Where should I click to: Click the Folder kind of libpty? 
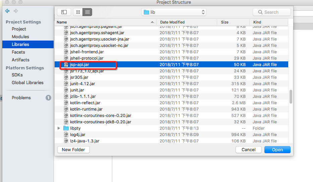[259, 128]
